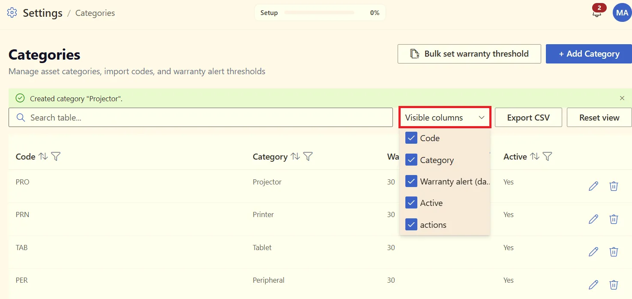Click the Code column header label
This screenshot has height=299, width=632.
tap(25, 157)
